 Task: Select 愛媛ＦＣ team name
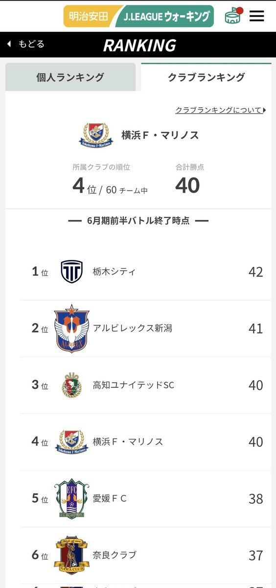tap(110, 498)
